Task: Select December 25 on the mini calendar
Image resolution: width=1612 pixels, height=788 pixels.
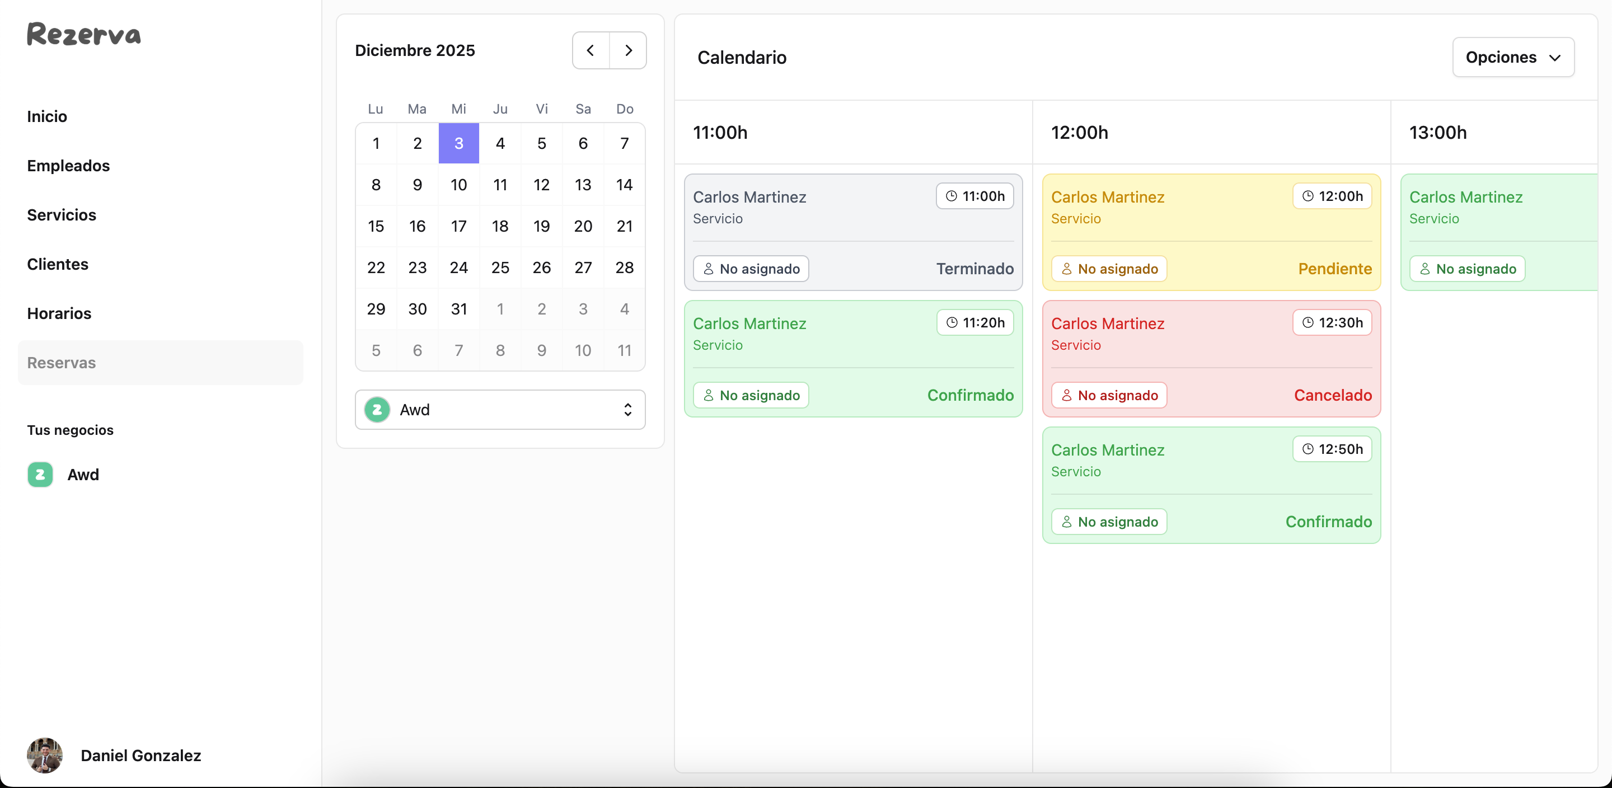Action: [500, 268]
